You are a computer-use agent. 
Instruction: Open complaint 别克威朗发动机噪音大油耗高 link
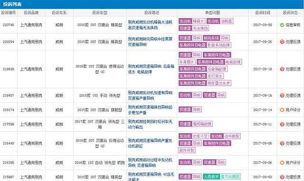click(x=150, y=25)
